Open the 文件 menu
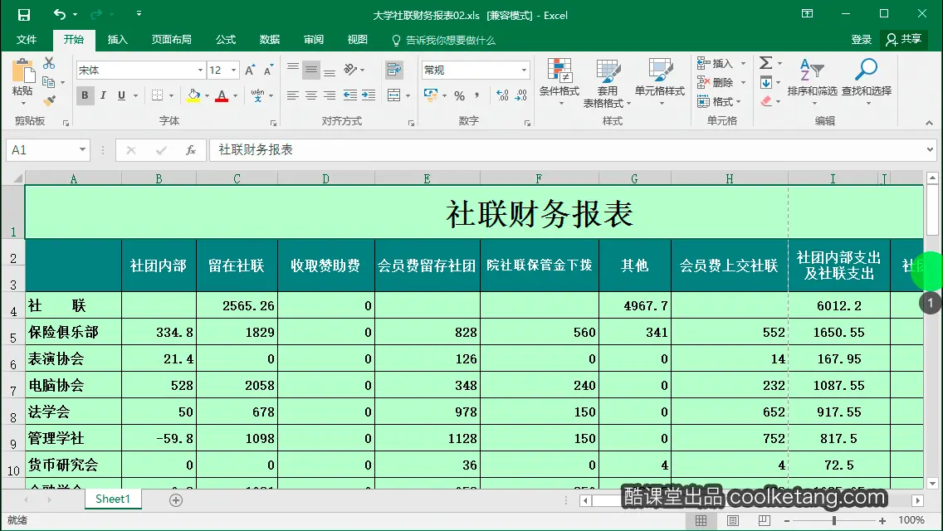943x531 pixels. click(27, 40)
